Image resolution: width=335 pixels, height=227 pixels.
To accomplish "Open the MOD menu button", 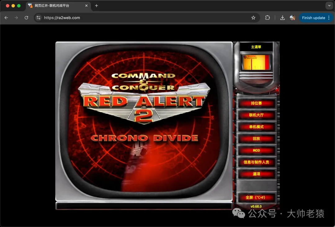I will coord(256,150).
